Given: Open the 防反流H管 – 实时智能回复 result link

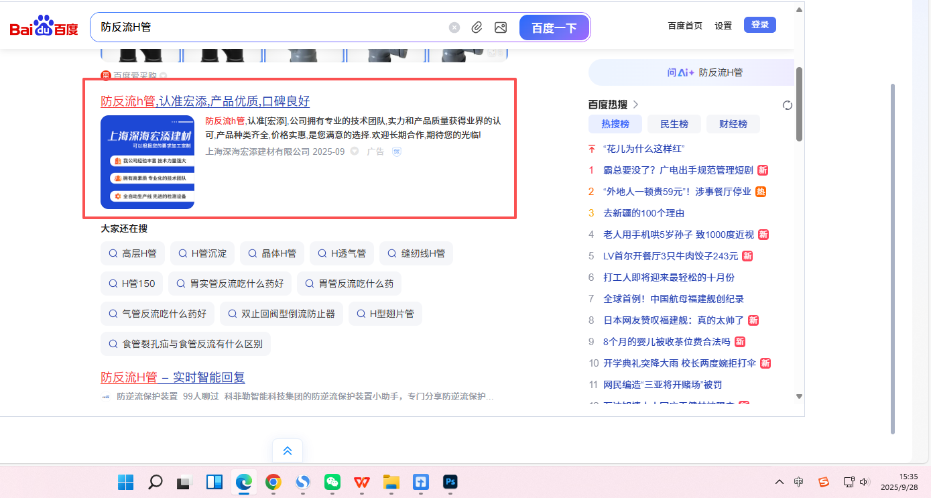Looking at the screenshot, I should (173, 377).
